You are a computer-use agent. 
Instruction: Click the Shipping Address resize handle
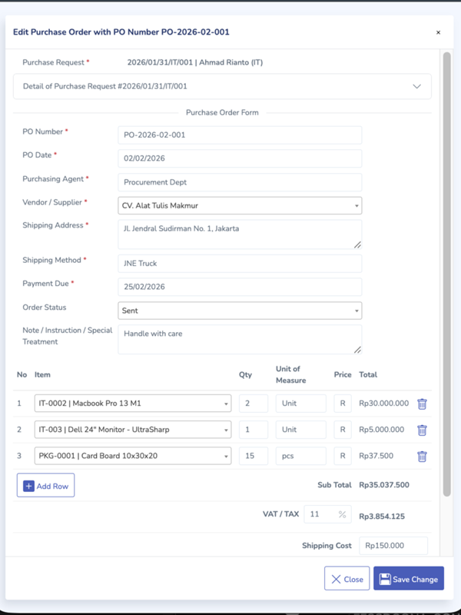click(357, 245)
